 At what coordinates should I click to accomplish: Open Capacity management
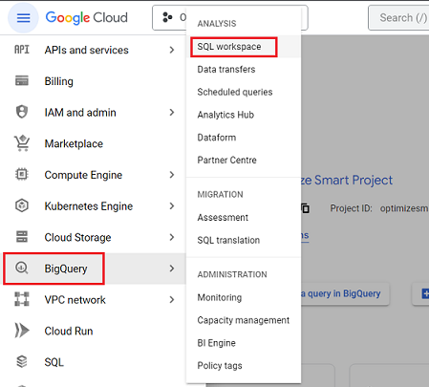244,320
